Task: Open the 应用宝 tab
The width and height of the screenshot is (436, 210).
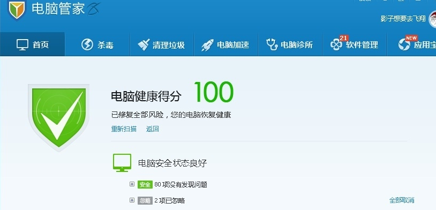Action: tap(411, 44)
